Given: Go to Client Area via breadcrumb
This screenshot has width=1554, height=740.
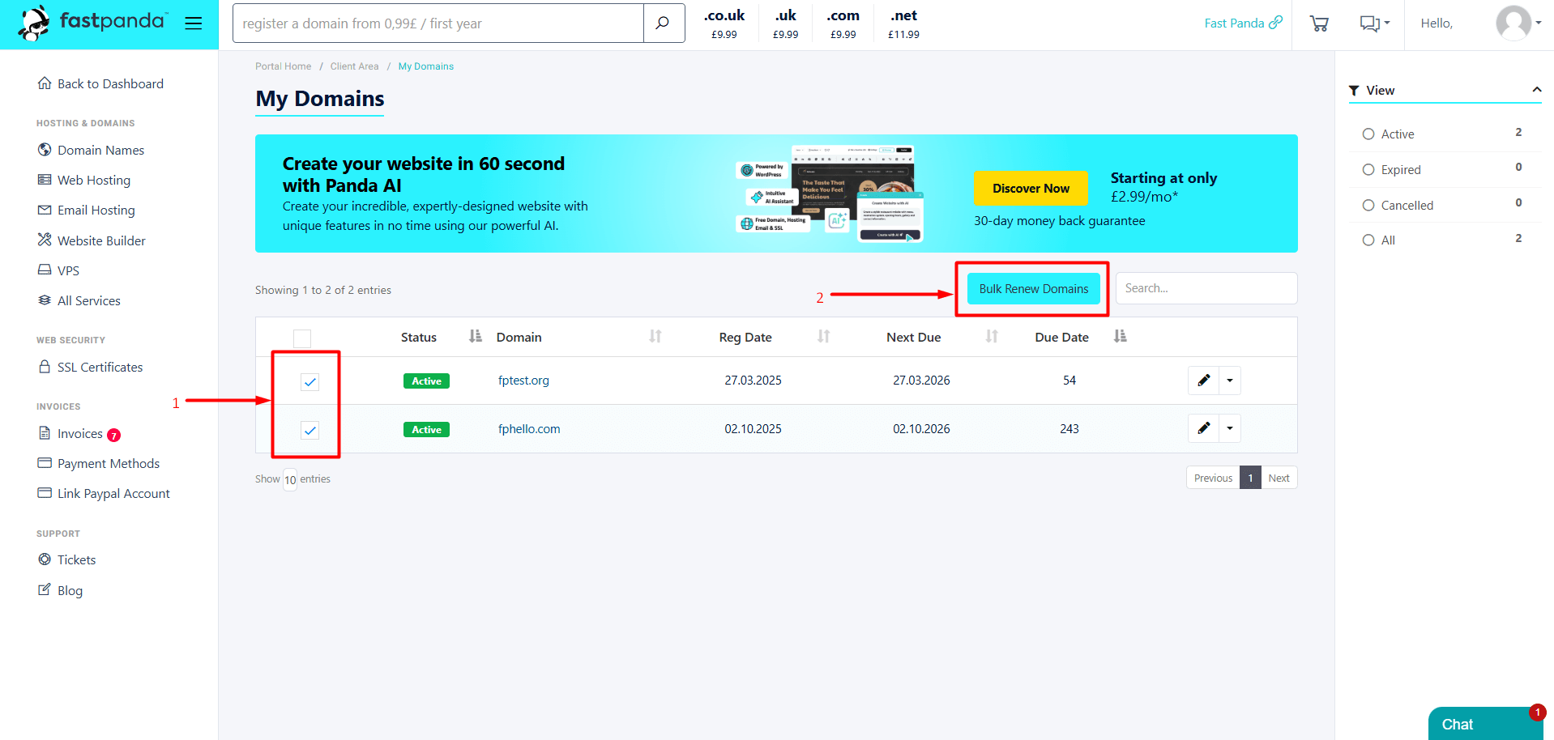Looking at the screenshot, I should tap(354, 66).
